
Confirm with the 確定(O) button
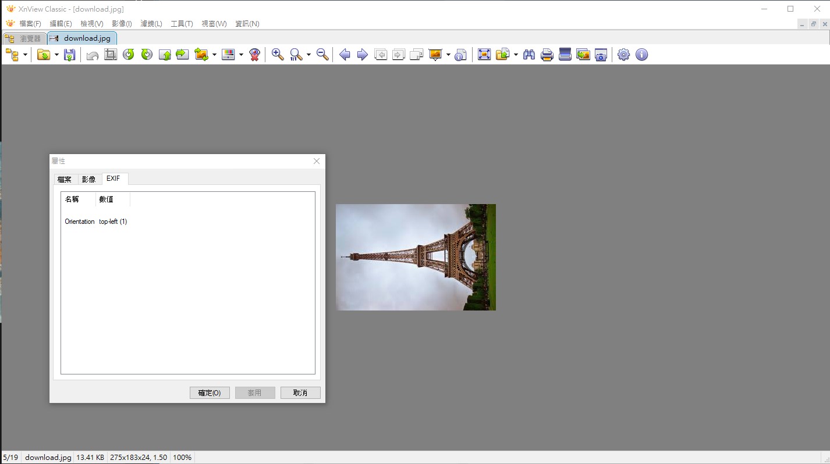210,393
